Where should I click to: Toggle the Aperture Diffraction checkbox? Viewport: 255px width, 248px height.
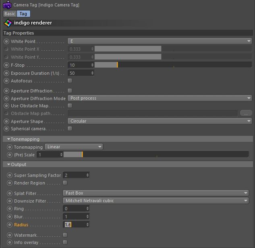[70, 91]
